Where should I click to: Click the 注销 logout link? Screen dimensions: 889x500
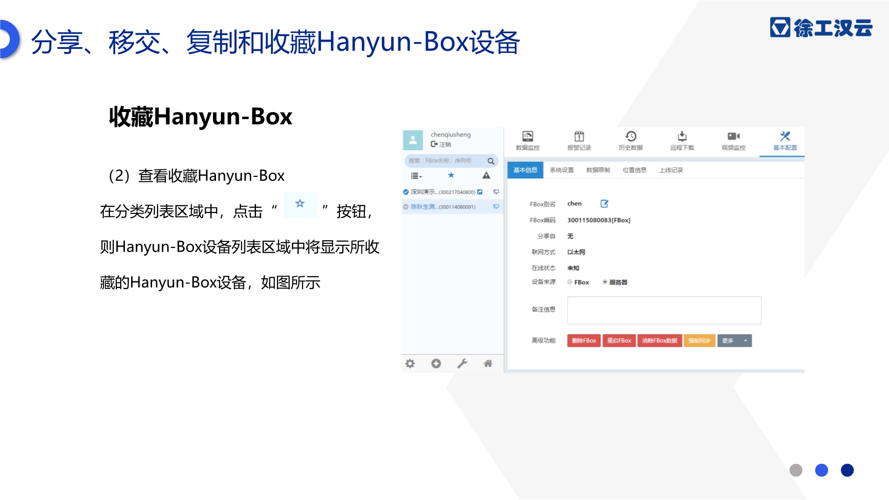click(x=441, y=144)
